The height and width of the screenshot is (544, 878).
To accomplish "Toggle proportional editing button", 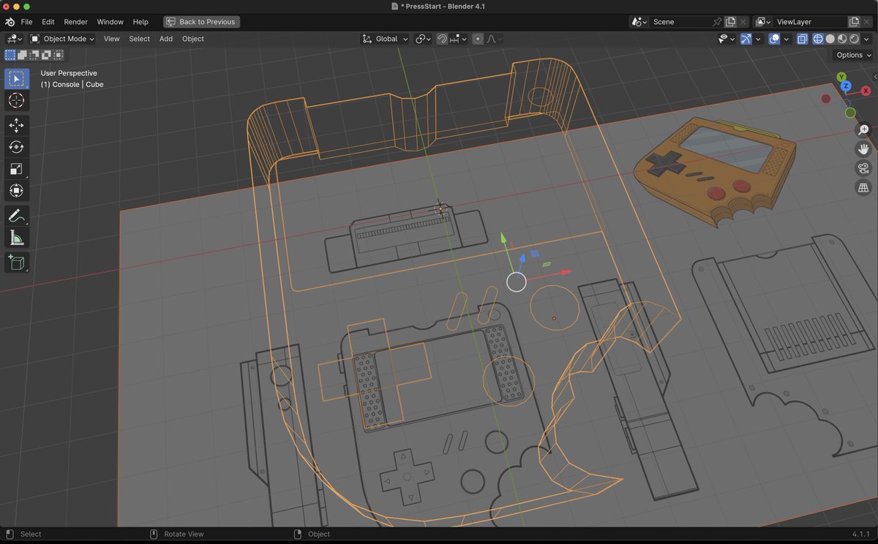I will point(478,39).
